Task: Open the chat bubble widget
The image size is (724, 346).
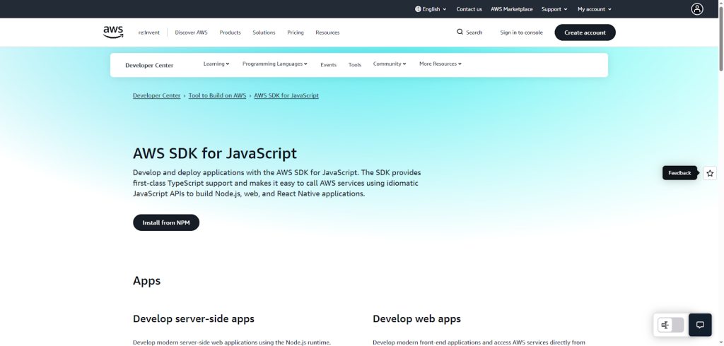Action: click(700, 325)
